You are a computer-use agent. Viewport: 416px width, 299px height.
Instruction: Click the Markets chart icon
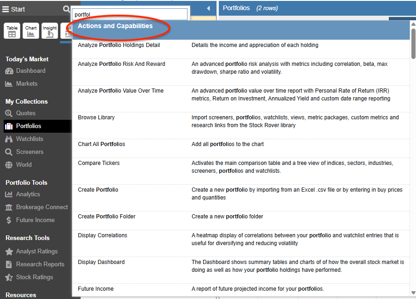point(9,84)
